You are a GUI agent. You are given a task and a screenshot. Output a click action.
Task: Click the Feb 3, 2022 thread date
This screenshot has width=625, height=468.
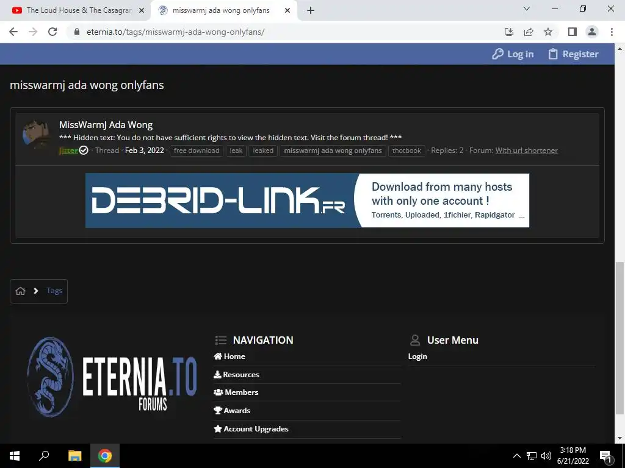point(144,151)
